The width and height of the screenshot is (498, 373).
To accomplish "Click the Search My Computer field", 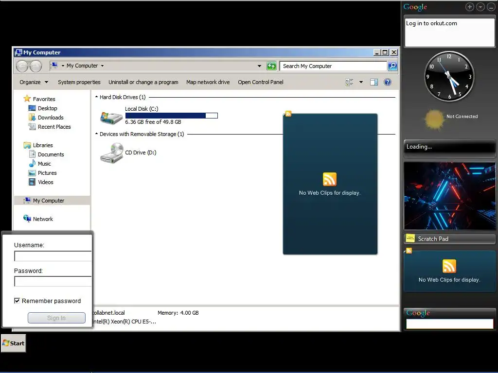I will [x=333, y=66].
